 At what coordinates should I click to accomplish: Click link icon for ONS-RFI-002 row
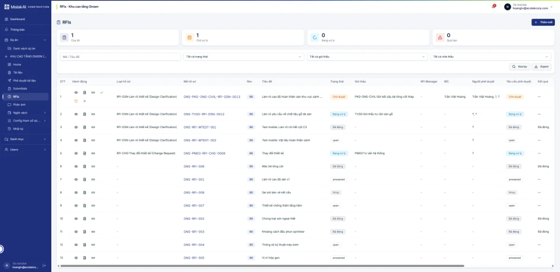tap(93, 219)
